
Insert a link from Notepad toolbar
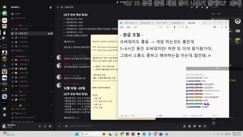click(x=182, y=27)
